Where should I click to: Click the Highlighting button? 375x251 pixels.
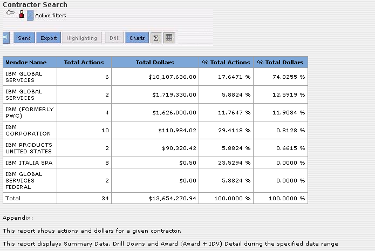(81, 38)
